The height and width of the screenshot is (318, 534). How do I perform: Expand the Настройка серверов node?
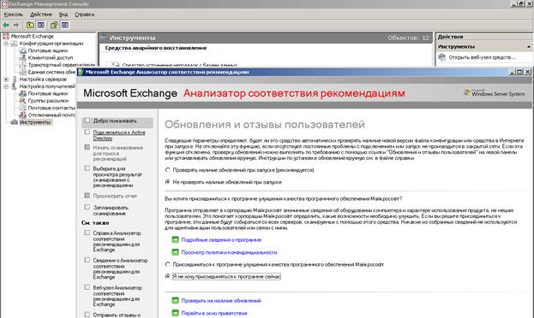[6, 79]
